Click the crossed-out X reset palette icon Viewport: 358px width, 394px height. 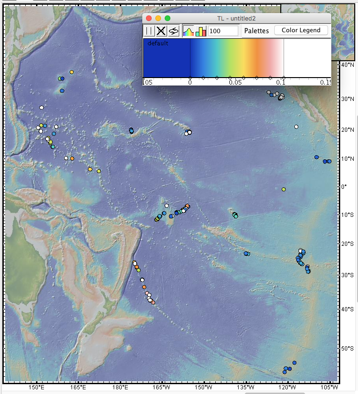click(161, 31)
